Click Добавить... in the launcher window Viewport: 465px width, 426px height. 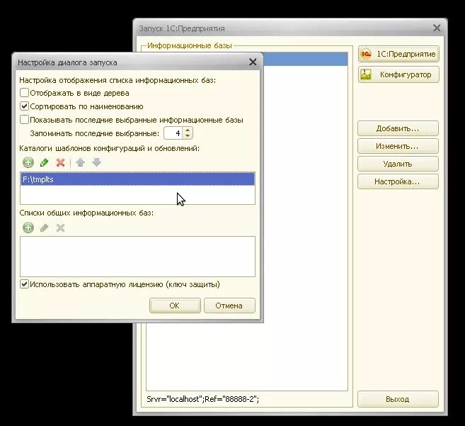pos(398,128)
